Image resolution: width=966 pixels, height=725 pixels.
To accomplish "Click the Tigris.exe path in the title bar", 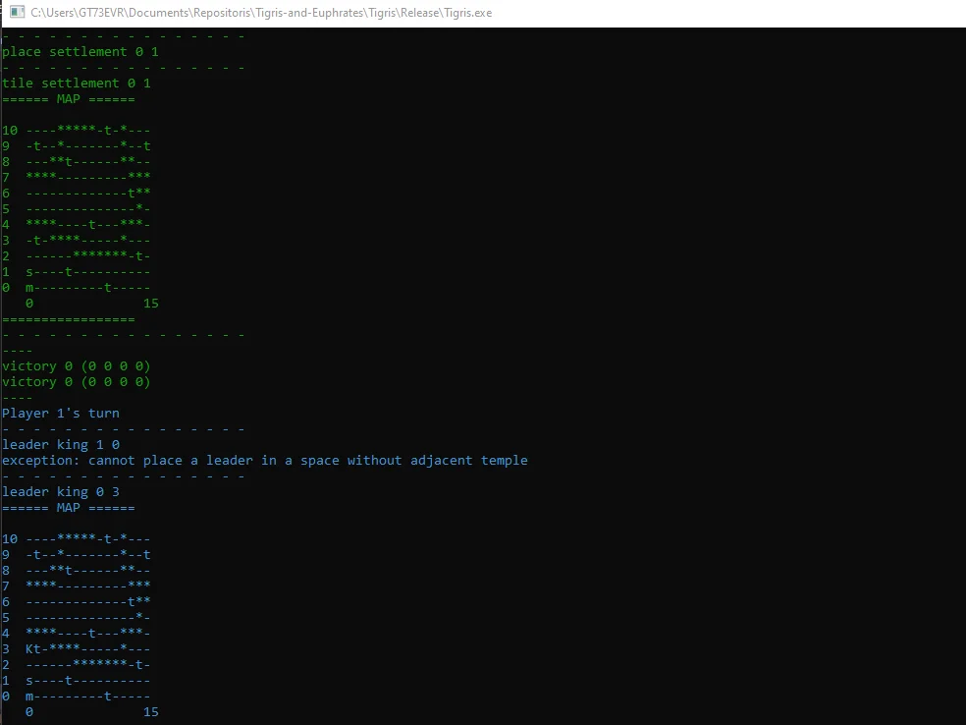I will click(x=261, y=13).
